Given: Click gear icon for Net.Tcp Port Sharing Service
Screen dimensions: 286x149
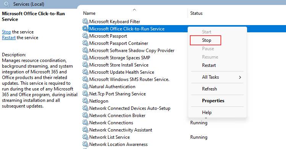Looking at the screenshot, I should 85,94.
